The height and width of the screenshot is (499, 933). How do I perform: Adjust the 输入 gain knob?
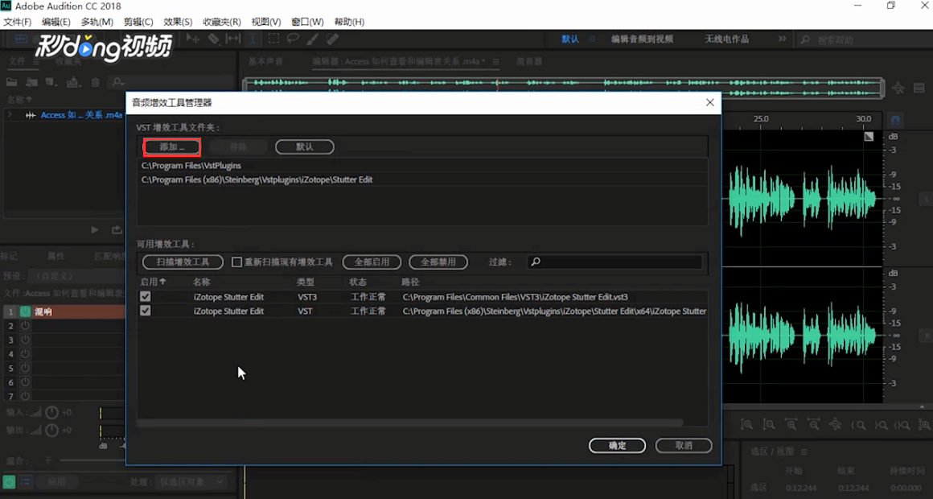pos(52,412)
